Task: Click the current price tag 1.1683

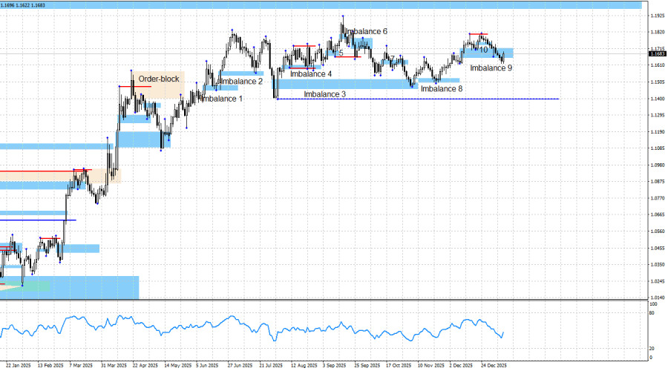Action: click(x=657, y=53)
